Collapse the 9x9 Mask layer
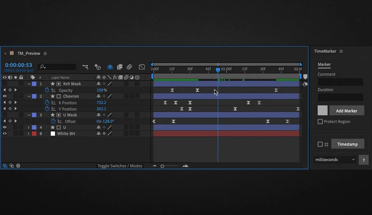The width and height of the screenshot is (372, 215). [x=29, y=84]
